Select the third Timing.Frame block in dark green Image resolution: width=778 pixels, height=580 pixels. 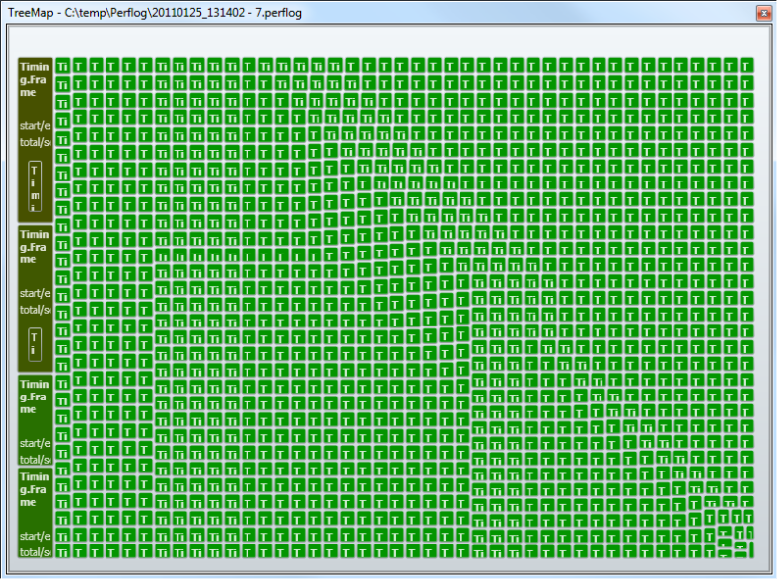(35, 420)
